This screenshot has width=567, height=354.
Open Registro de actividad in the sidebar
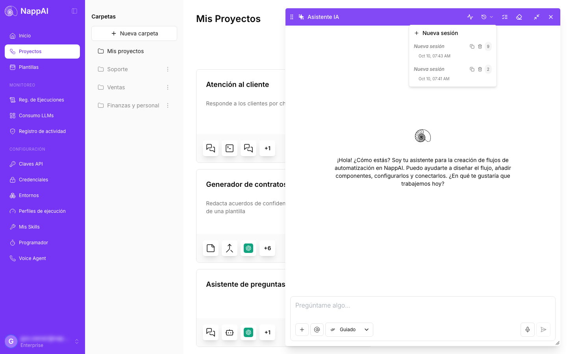coord(42,131)
